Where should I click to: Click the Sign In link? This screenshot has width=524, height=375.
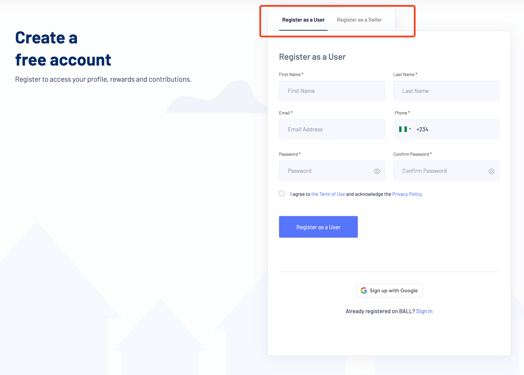(x=424, y=311)
